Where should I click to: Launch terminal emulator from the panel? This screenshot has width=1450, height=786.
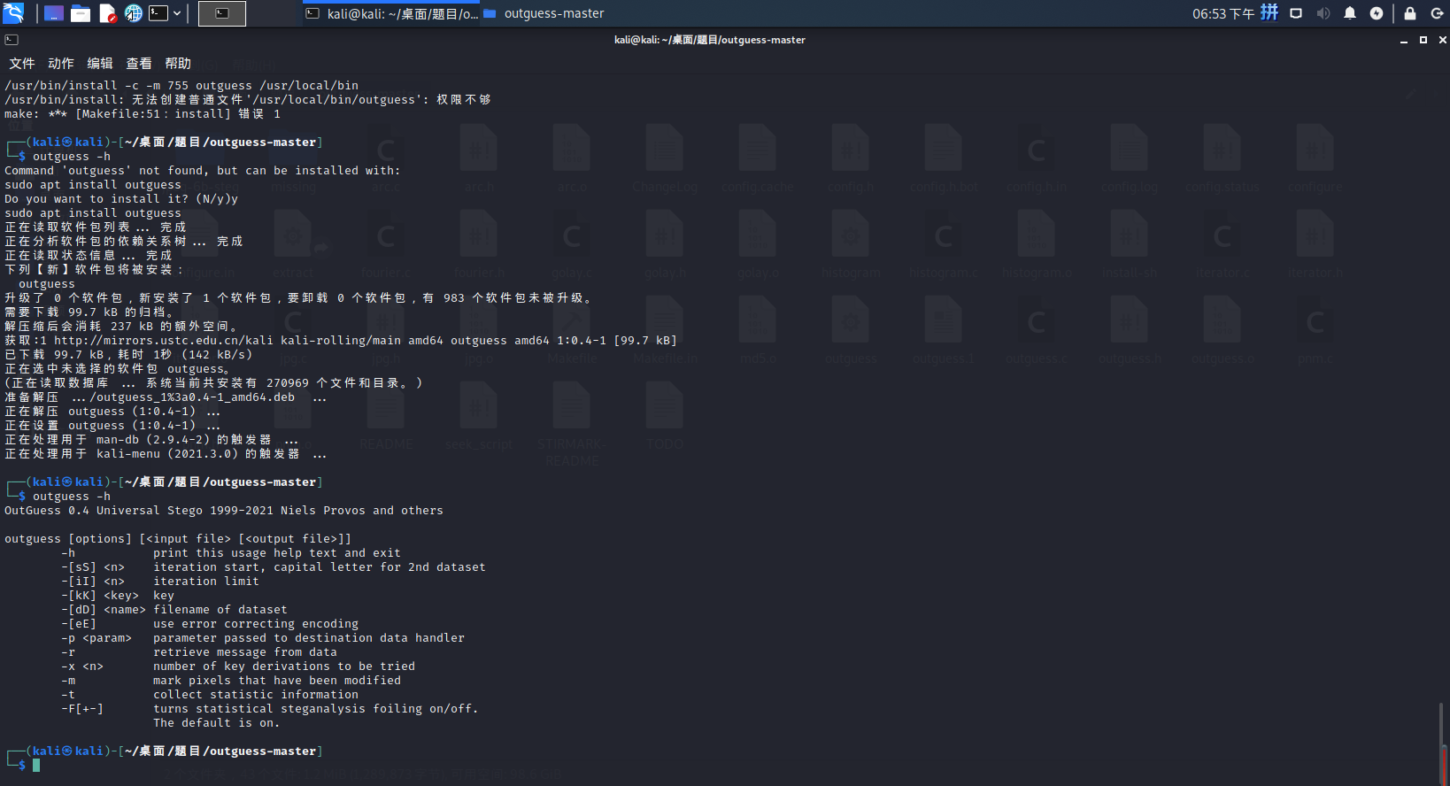(x=158, y=13)
